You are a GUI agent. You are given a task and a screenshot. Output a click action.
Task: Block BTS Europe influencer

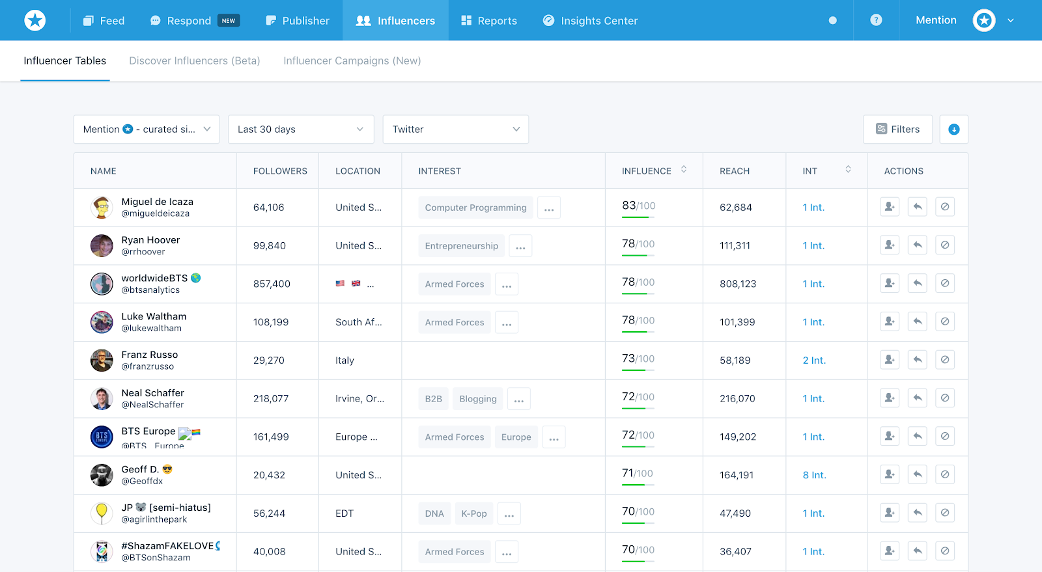(945, 436)
